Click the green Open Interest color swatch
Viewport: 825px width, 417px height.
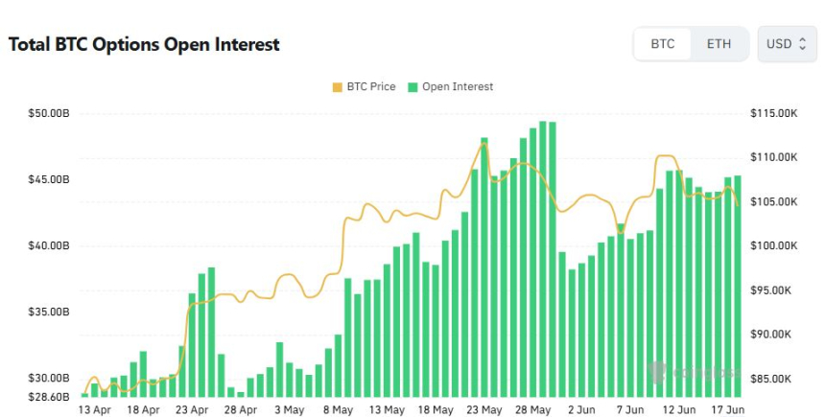413,87
